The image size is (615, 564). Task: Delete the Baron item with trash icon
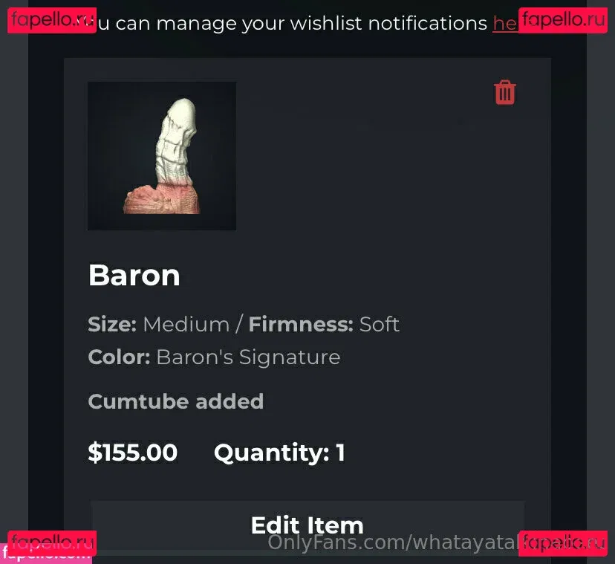pyautogui.click(x=505, y=93)
